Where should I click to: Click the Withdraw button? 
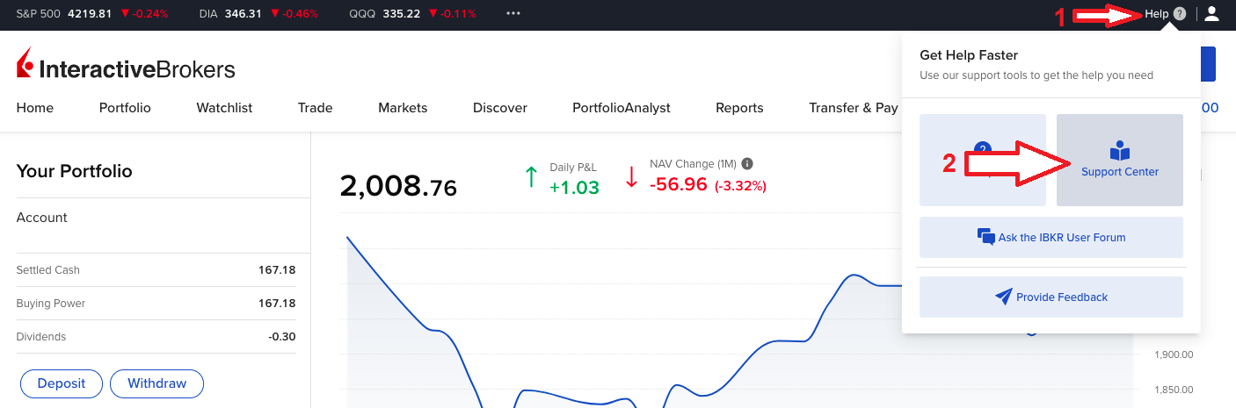tap(157, 383)
